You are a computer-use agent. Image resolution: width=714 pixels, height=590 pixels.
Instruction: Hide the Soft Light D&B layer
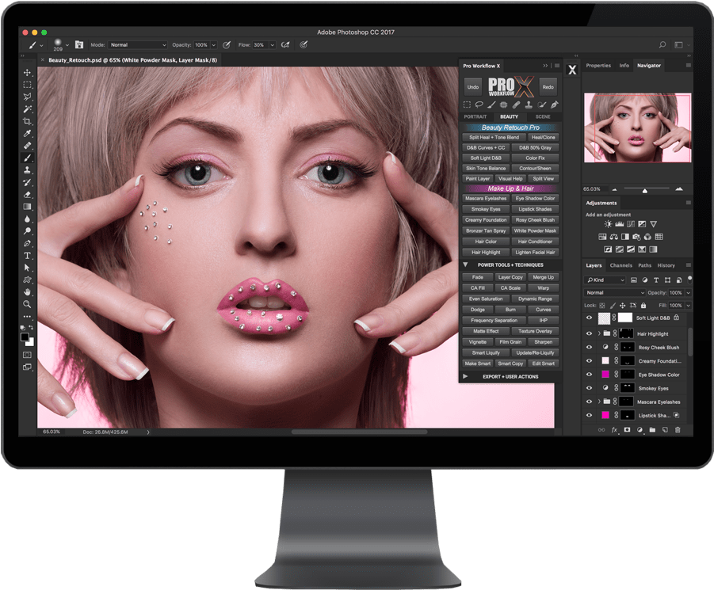click(x=590, y=318)
